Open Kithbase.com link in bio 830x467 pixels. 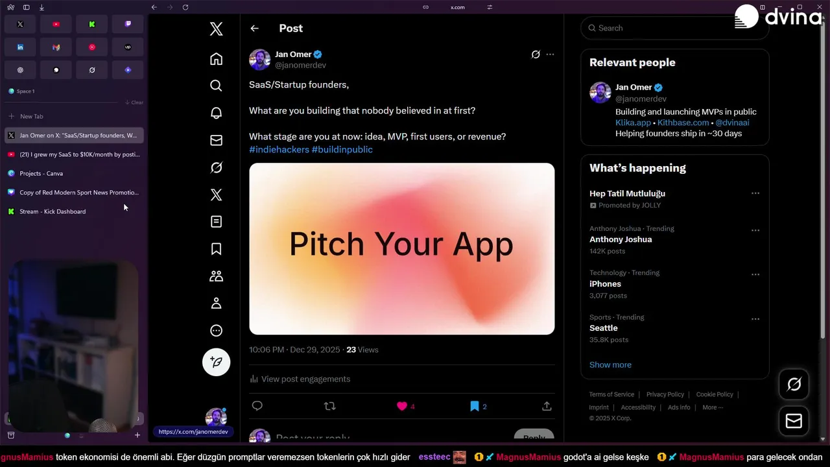[683, 123]
